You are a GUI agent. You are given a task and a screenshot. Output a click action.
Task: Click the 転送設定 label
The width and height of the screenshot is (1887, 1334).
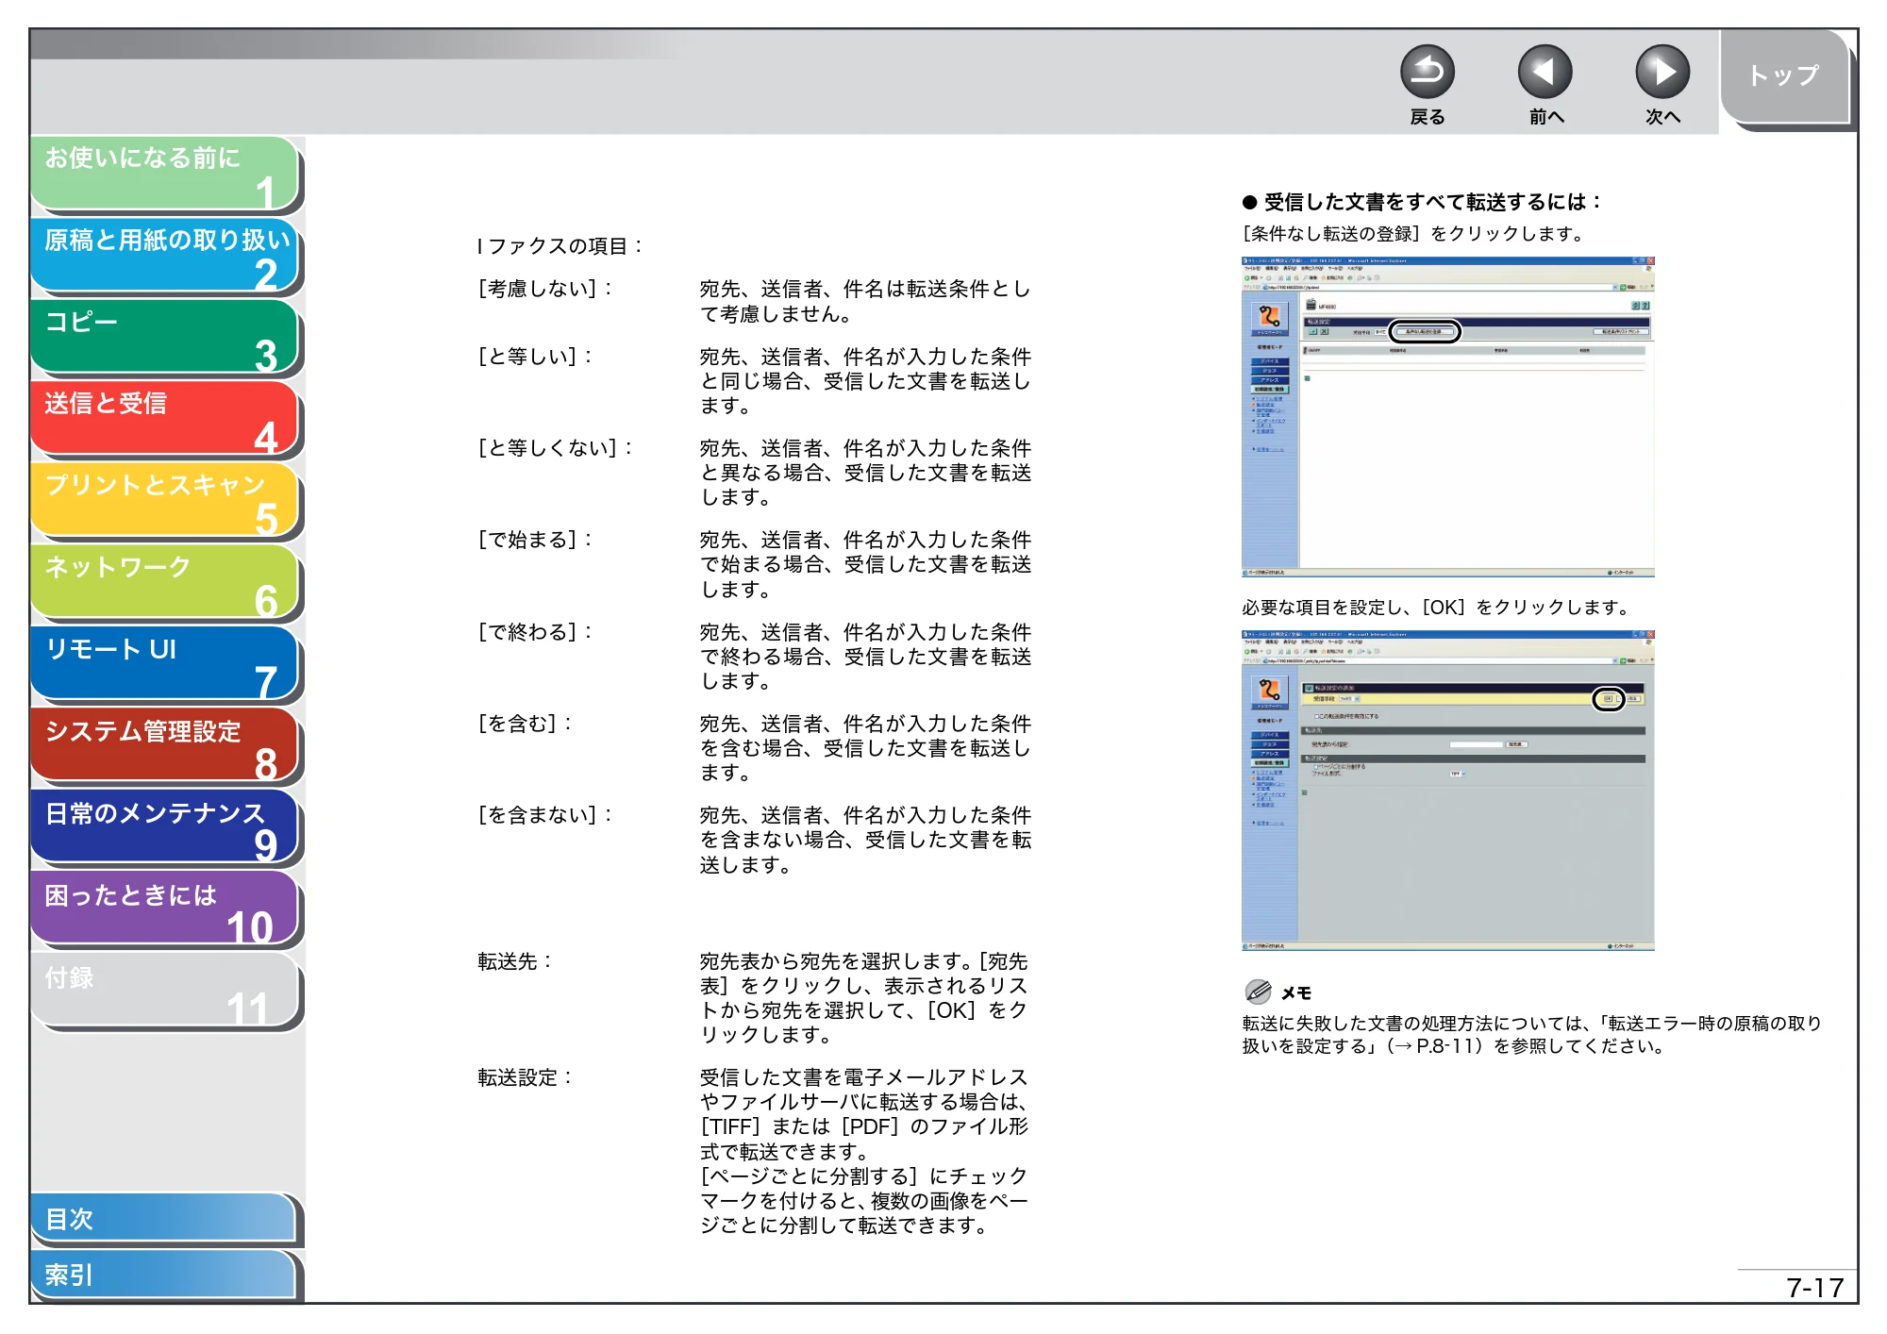coord(526,1077)
